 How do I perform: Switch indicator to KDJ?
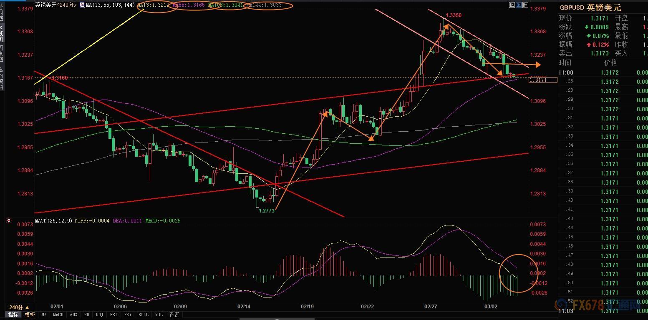click(x=99, y=315)
